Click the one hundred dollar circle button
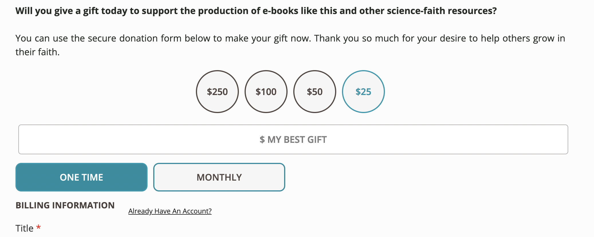 (x=266, y=92)
